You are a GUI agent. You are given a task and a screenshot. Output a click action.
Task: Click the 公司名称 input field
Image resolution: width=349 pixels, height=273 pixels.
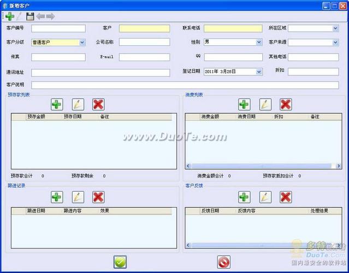pyautogui.click(x=144, y=42)
